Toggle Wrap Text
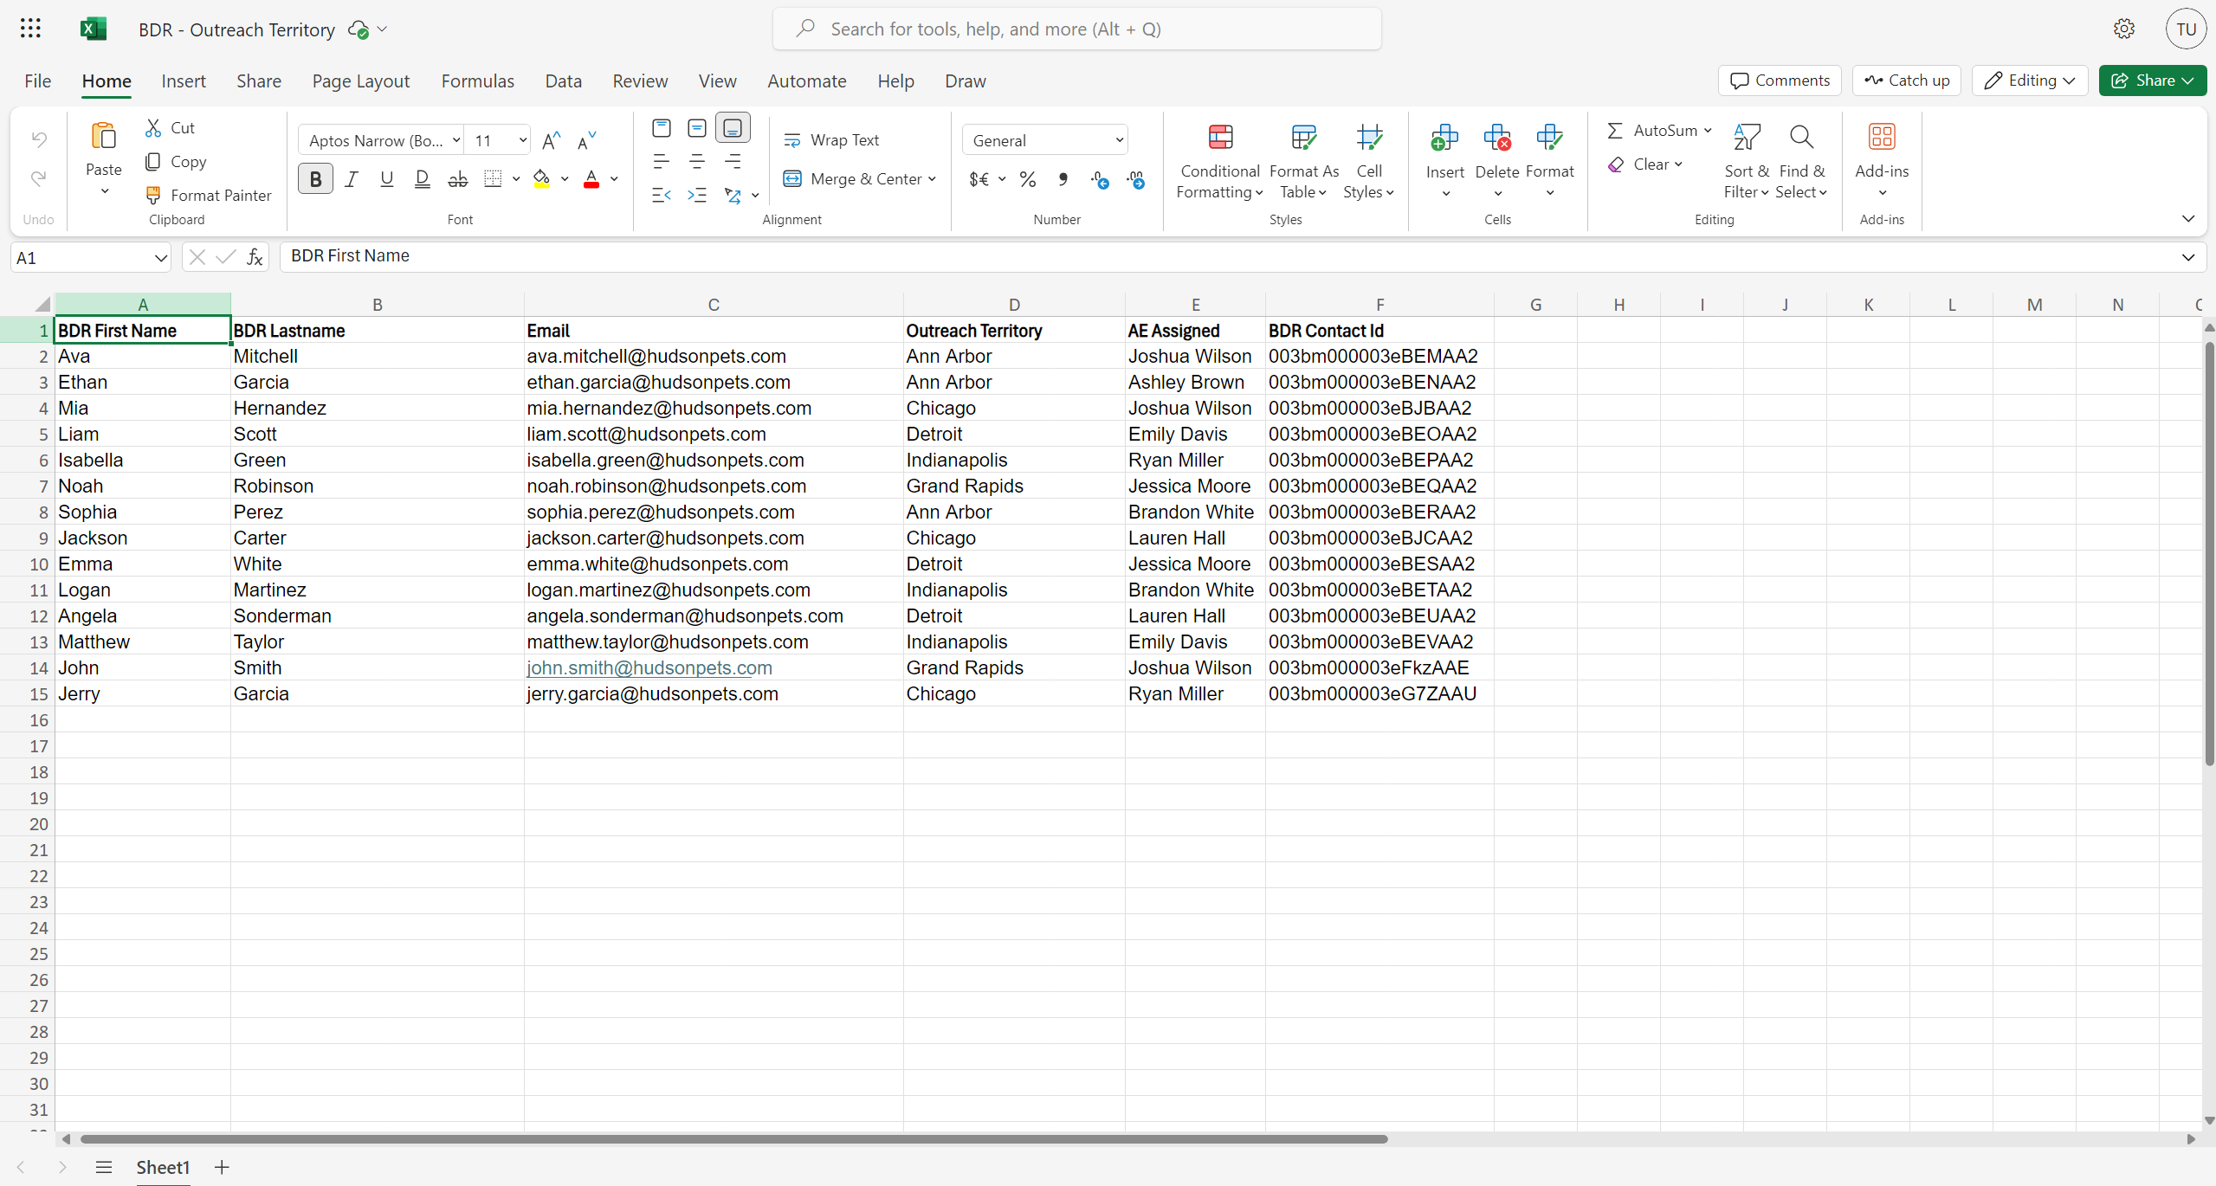The height and width of the screenshot is (1186, 2216). (830, 140)
